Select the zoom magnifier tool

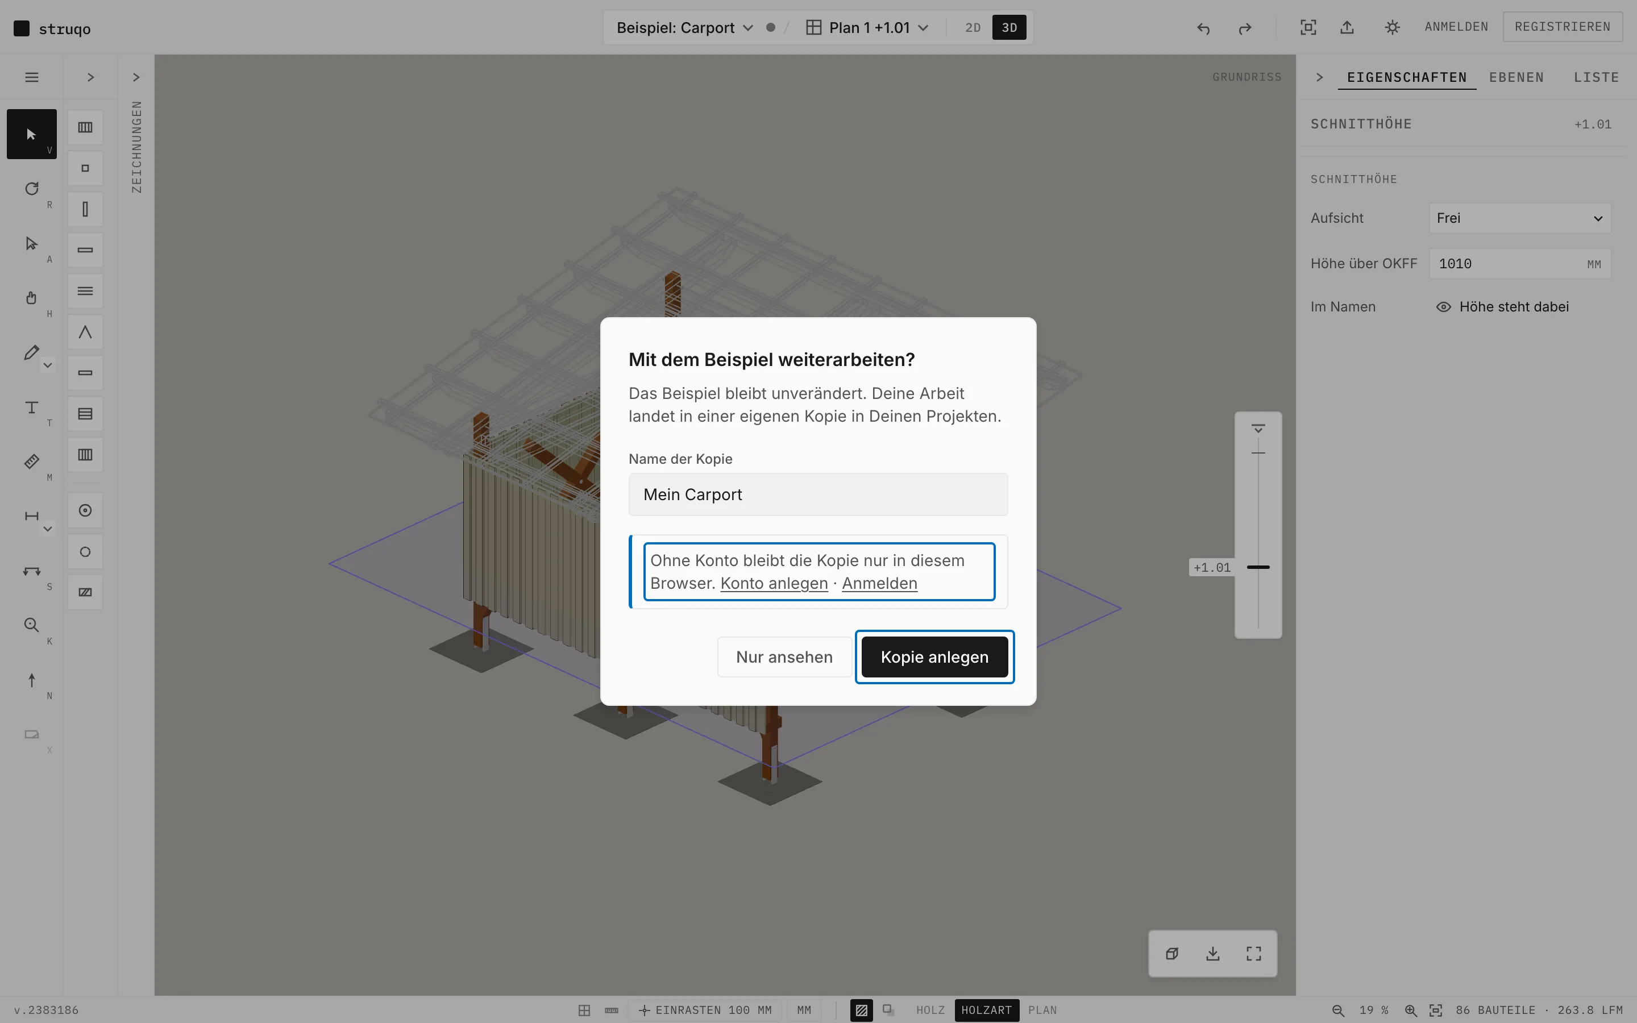32,625
